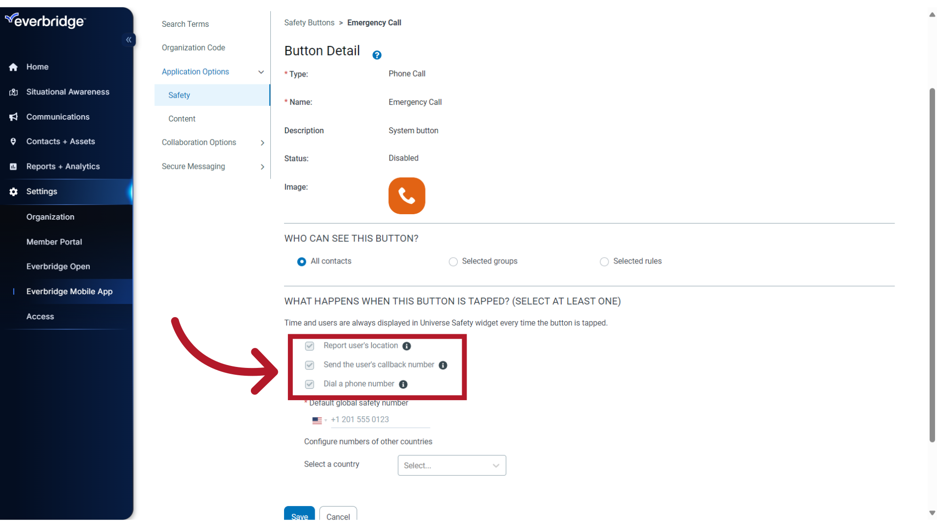The height and width of the screenshot is (527, 937).
Task: Open Reports + Analytics via chart icon
Action: [x=13, y=166]
